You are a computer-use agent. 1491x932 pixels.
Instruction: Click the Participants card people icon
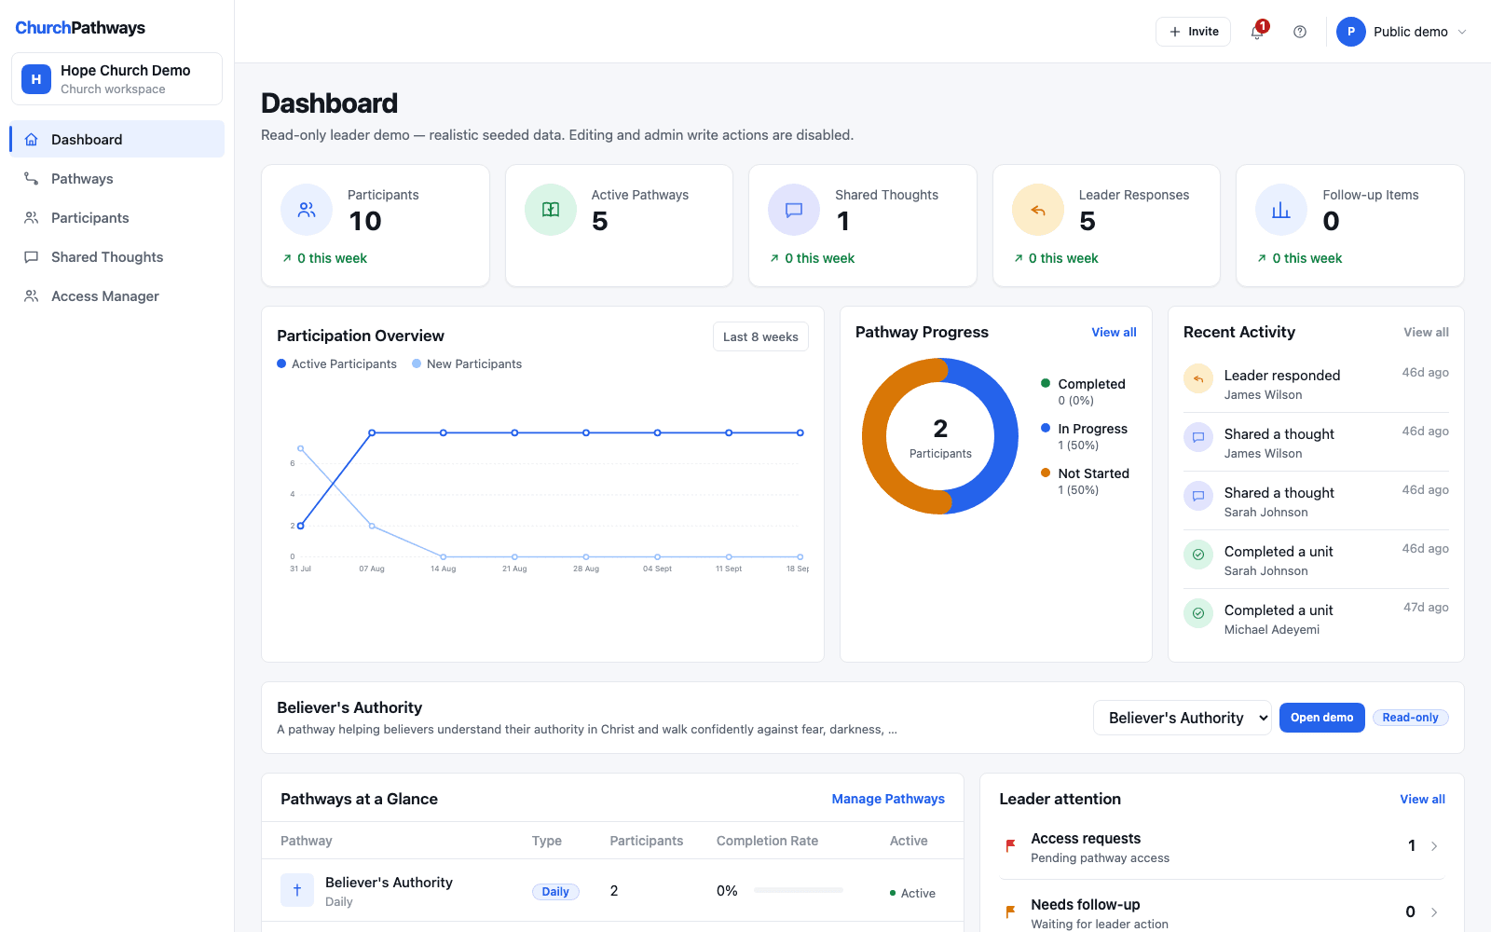307,211
